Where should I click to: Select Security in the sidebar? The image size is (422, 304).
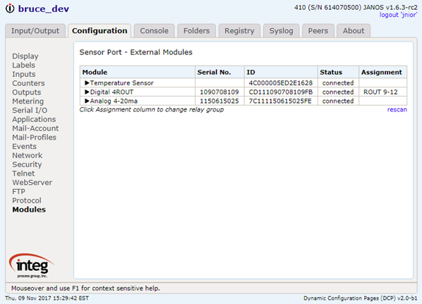(27, 164)
